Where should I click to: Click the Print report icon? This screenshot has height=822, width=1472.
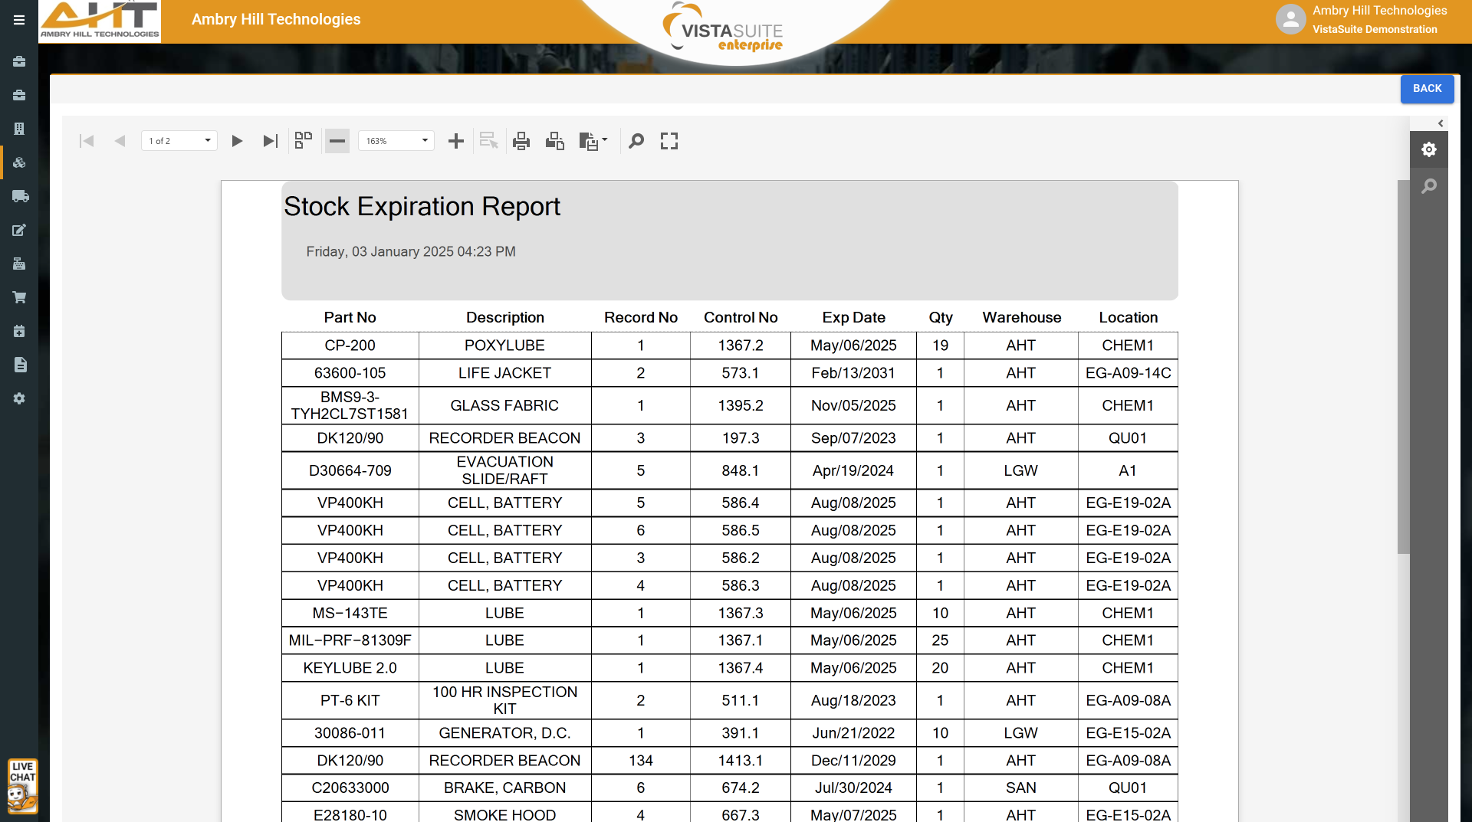(x=521, y=141)
